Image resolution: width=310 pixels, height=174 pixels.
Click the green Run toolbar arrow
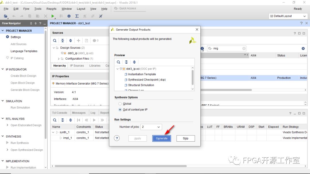[x=53, y=16]
